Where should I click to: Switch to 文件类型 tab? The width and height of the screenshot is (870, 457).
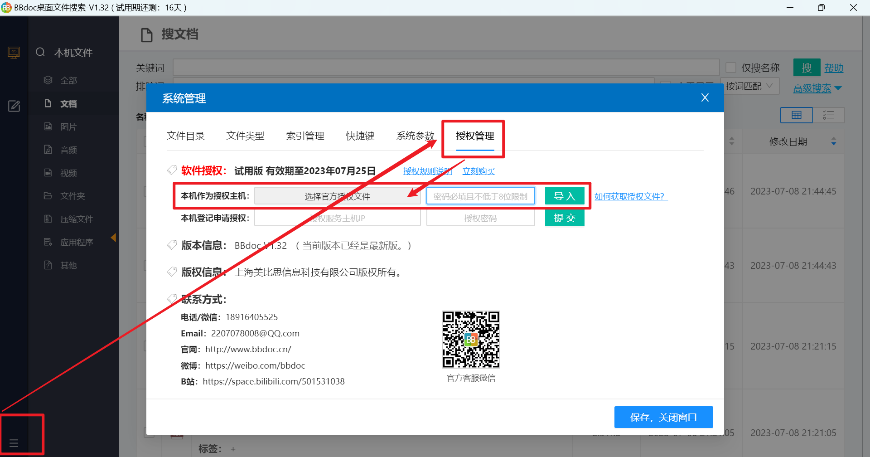pos(246,136)
